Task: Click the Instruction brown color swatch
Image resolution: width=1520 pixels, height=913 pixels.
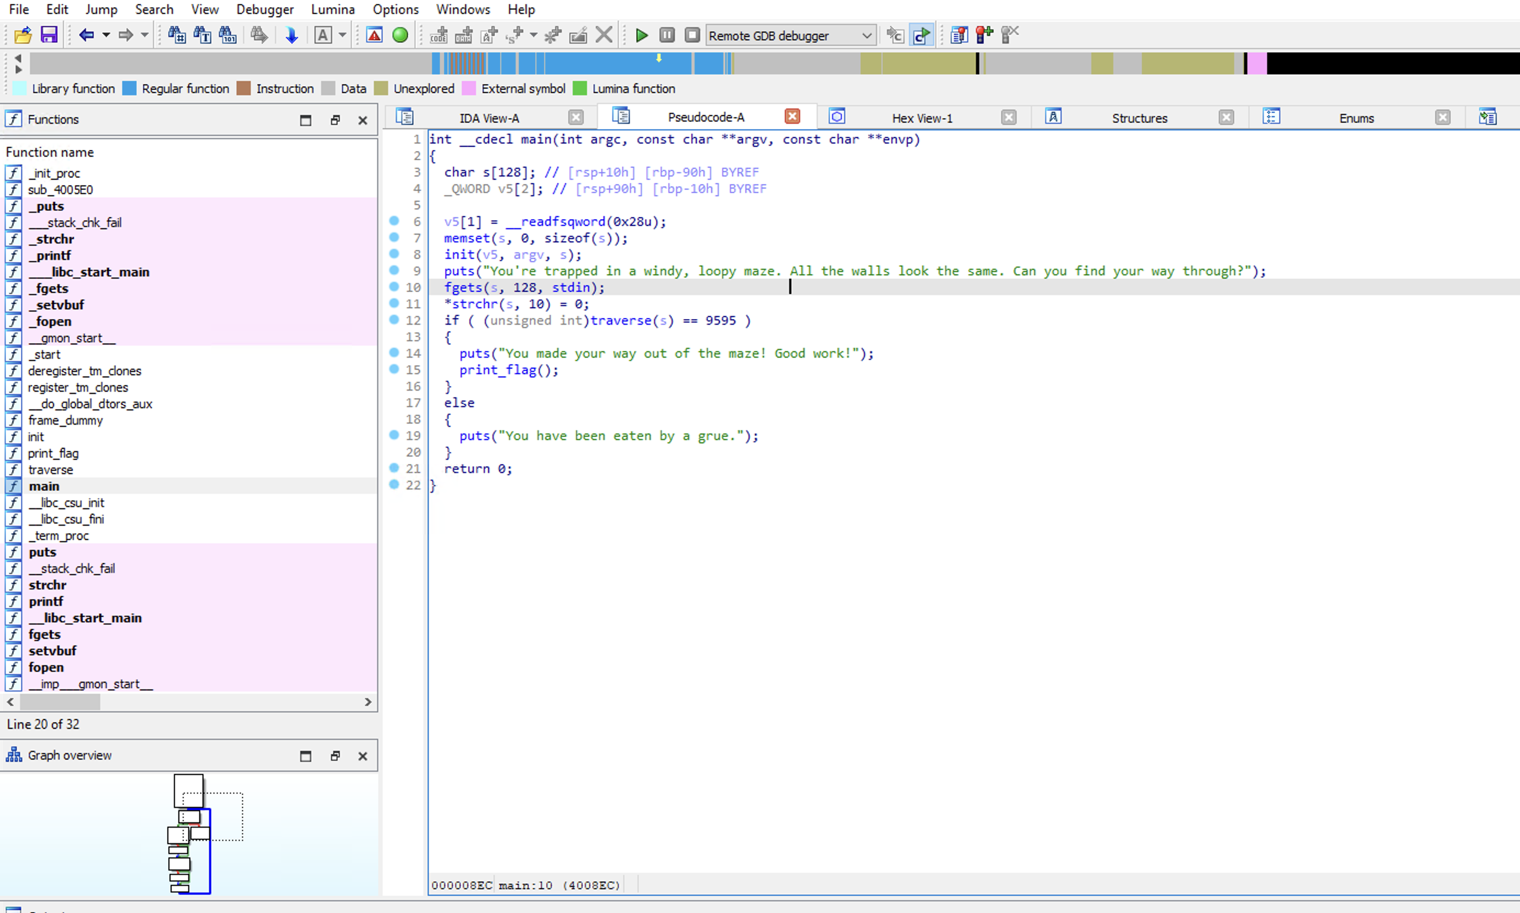Action: tap(243, 88)
